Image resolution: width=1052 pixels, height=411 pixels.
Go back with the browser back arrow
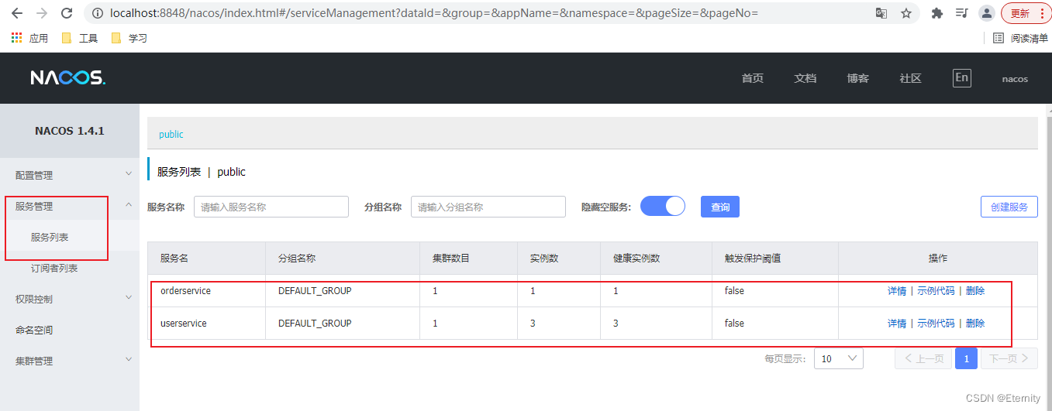(x=16, y=13)
